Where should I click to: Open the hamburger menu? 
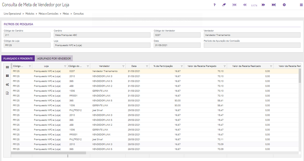301,5
